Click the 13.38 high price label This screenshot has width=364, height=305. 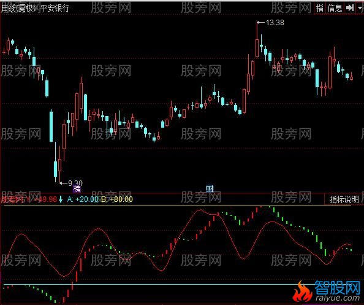click(x=275, y=23)
